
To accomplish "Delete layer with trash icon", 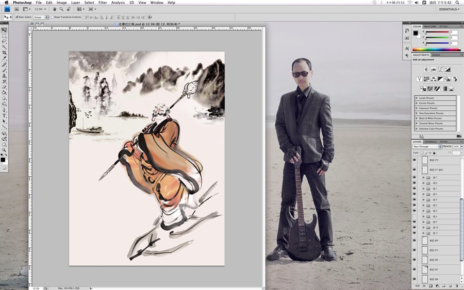I will pos(457,286).
